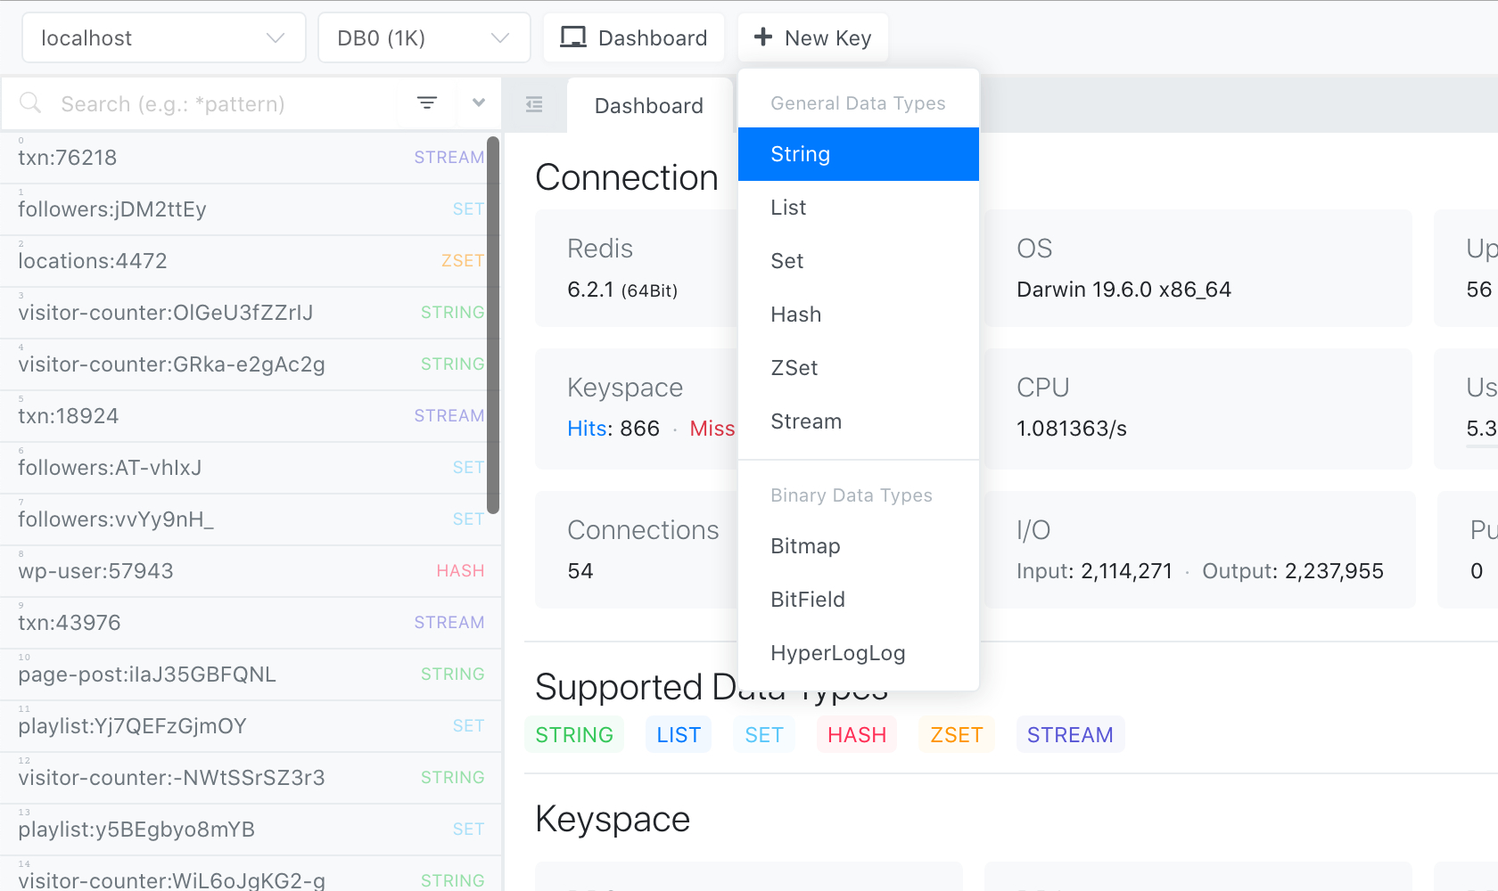The width and height of the screenshot is (1498, 891).
Task: Click the STREAM data type tag
Action: pyautogui.click(x=1069, y=735)
